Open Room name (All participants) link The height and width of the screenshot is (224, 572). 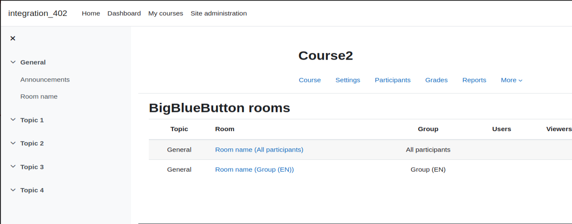tap(259, 150)
